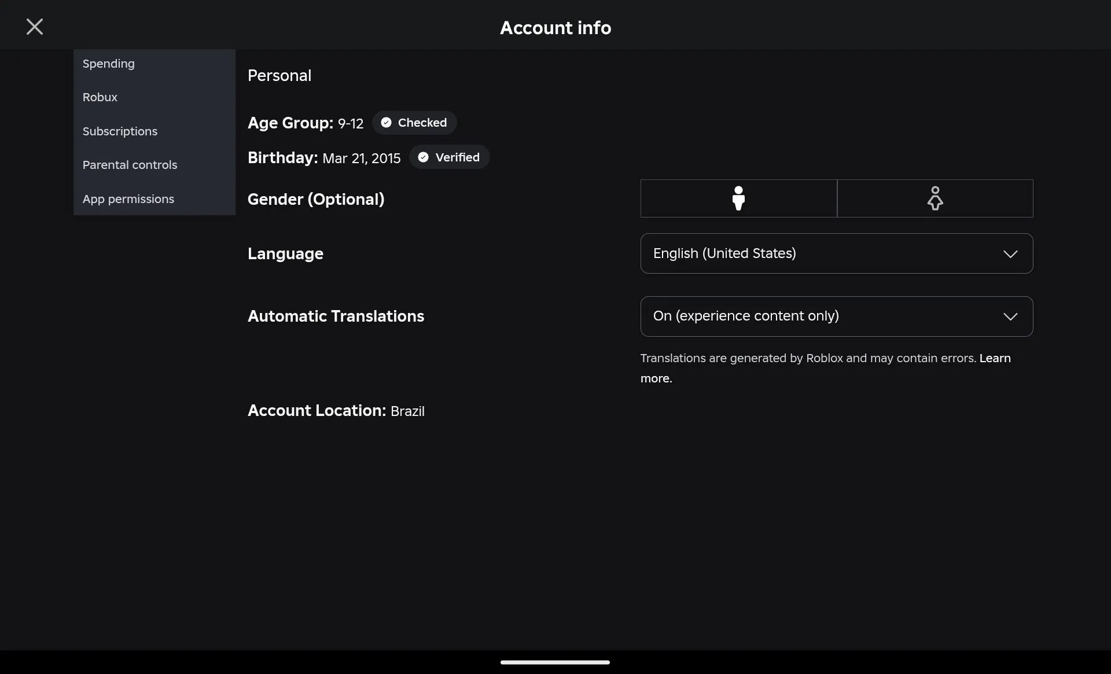Go to the Robux section
The width and height of the screenshot is (1111, 674).
154,97
